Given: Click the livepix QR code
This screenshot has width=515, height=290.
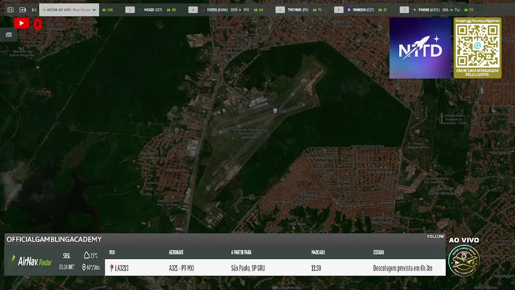Looking at the screenshot, I should [x=477, y=46].
